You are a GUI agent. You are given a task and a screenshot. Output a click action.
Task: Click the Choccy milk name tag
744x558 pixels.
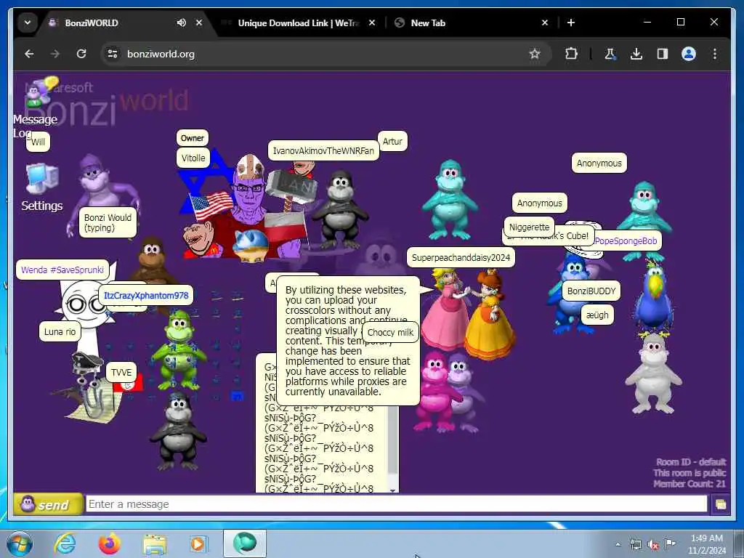(x=390, y=333)
